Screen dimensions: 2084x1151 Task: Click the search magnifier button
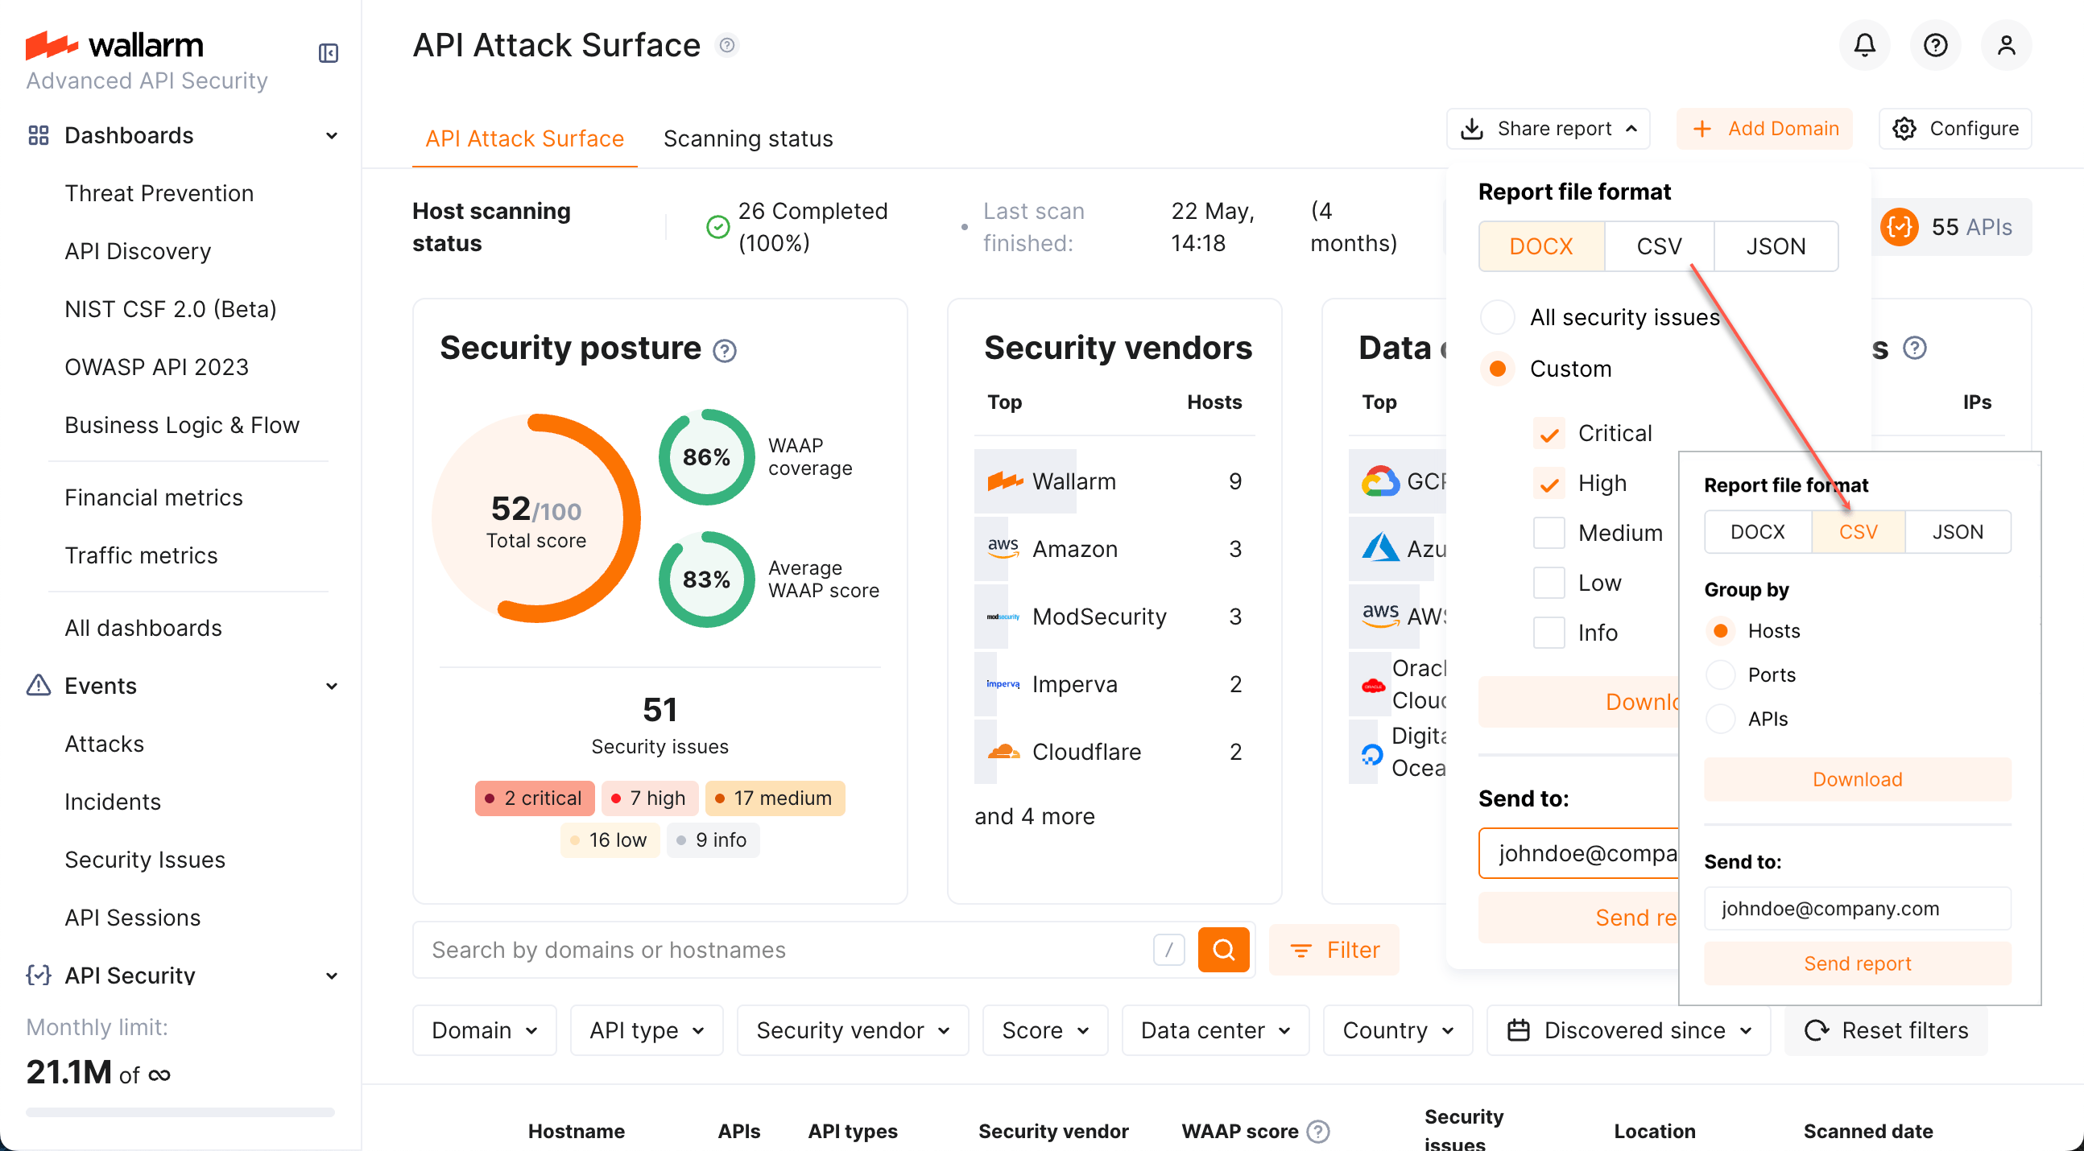[1223, 950]
